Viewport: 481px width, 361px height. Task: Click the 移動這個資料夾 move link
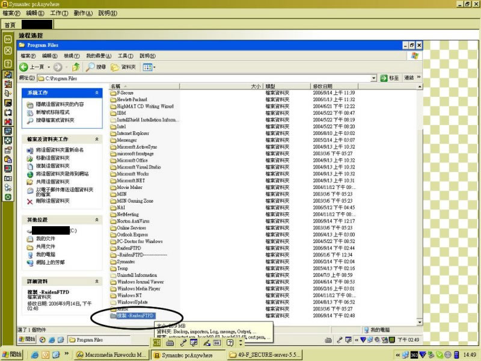pyautogui.click(x=53, y=158)
